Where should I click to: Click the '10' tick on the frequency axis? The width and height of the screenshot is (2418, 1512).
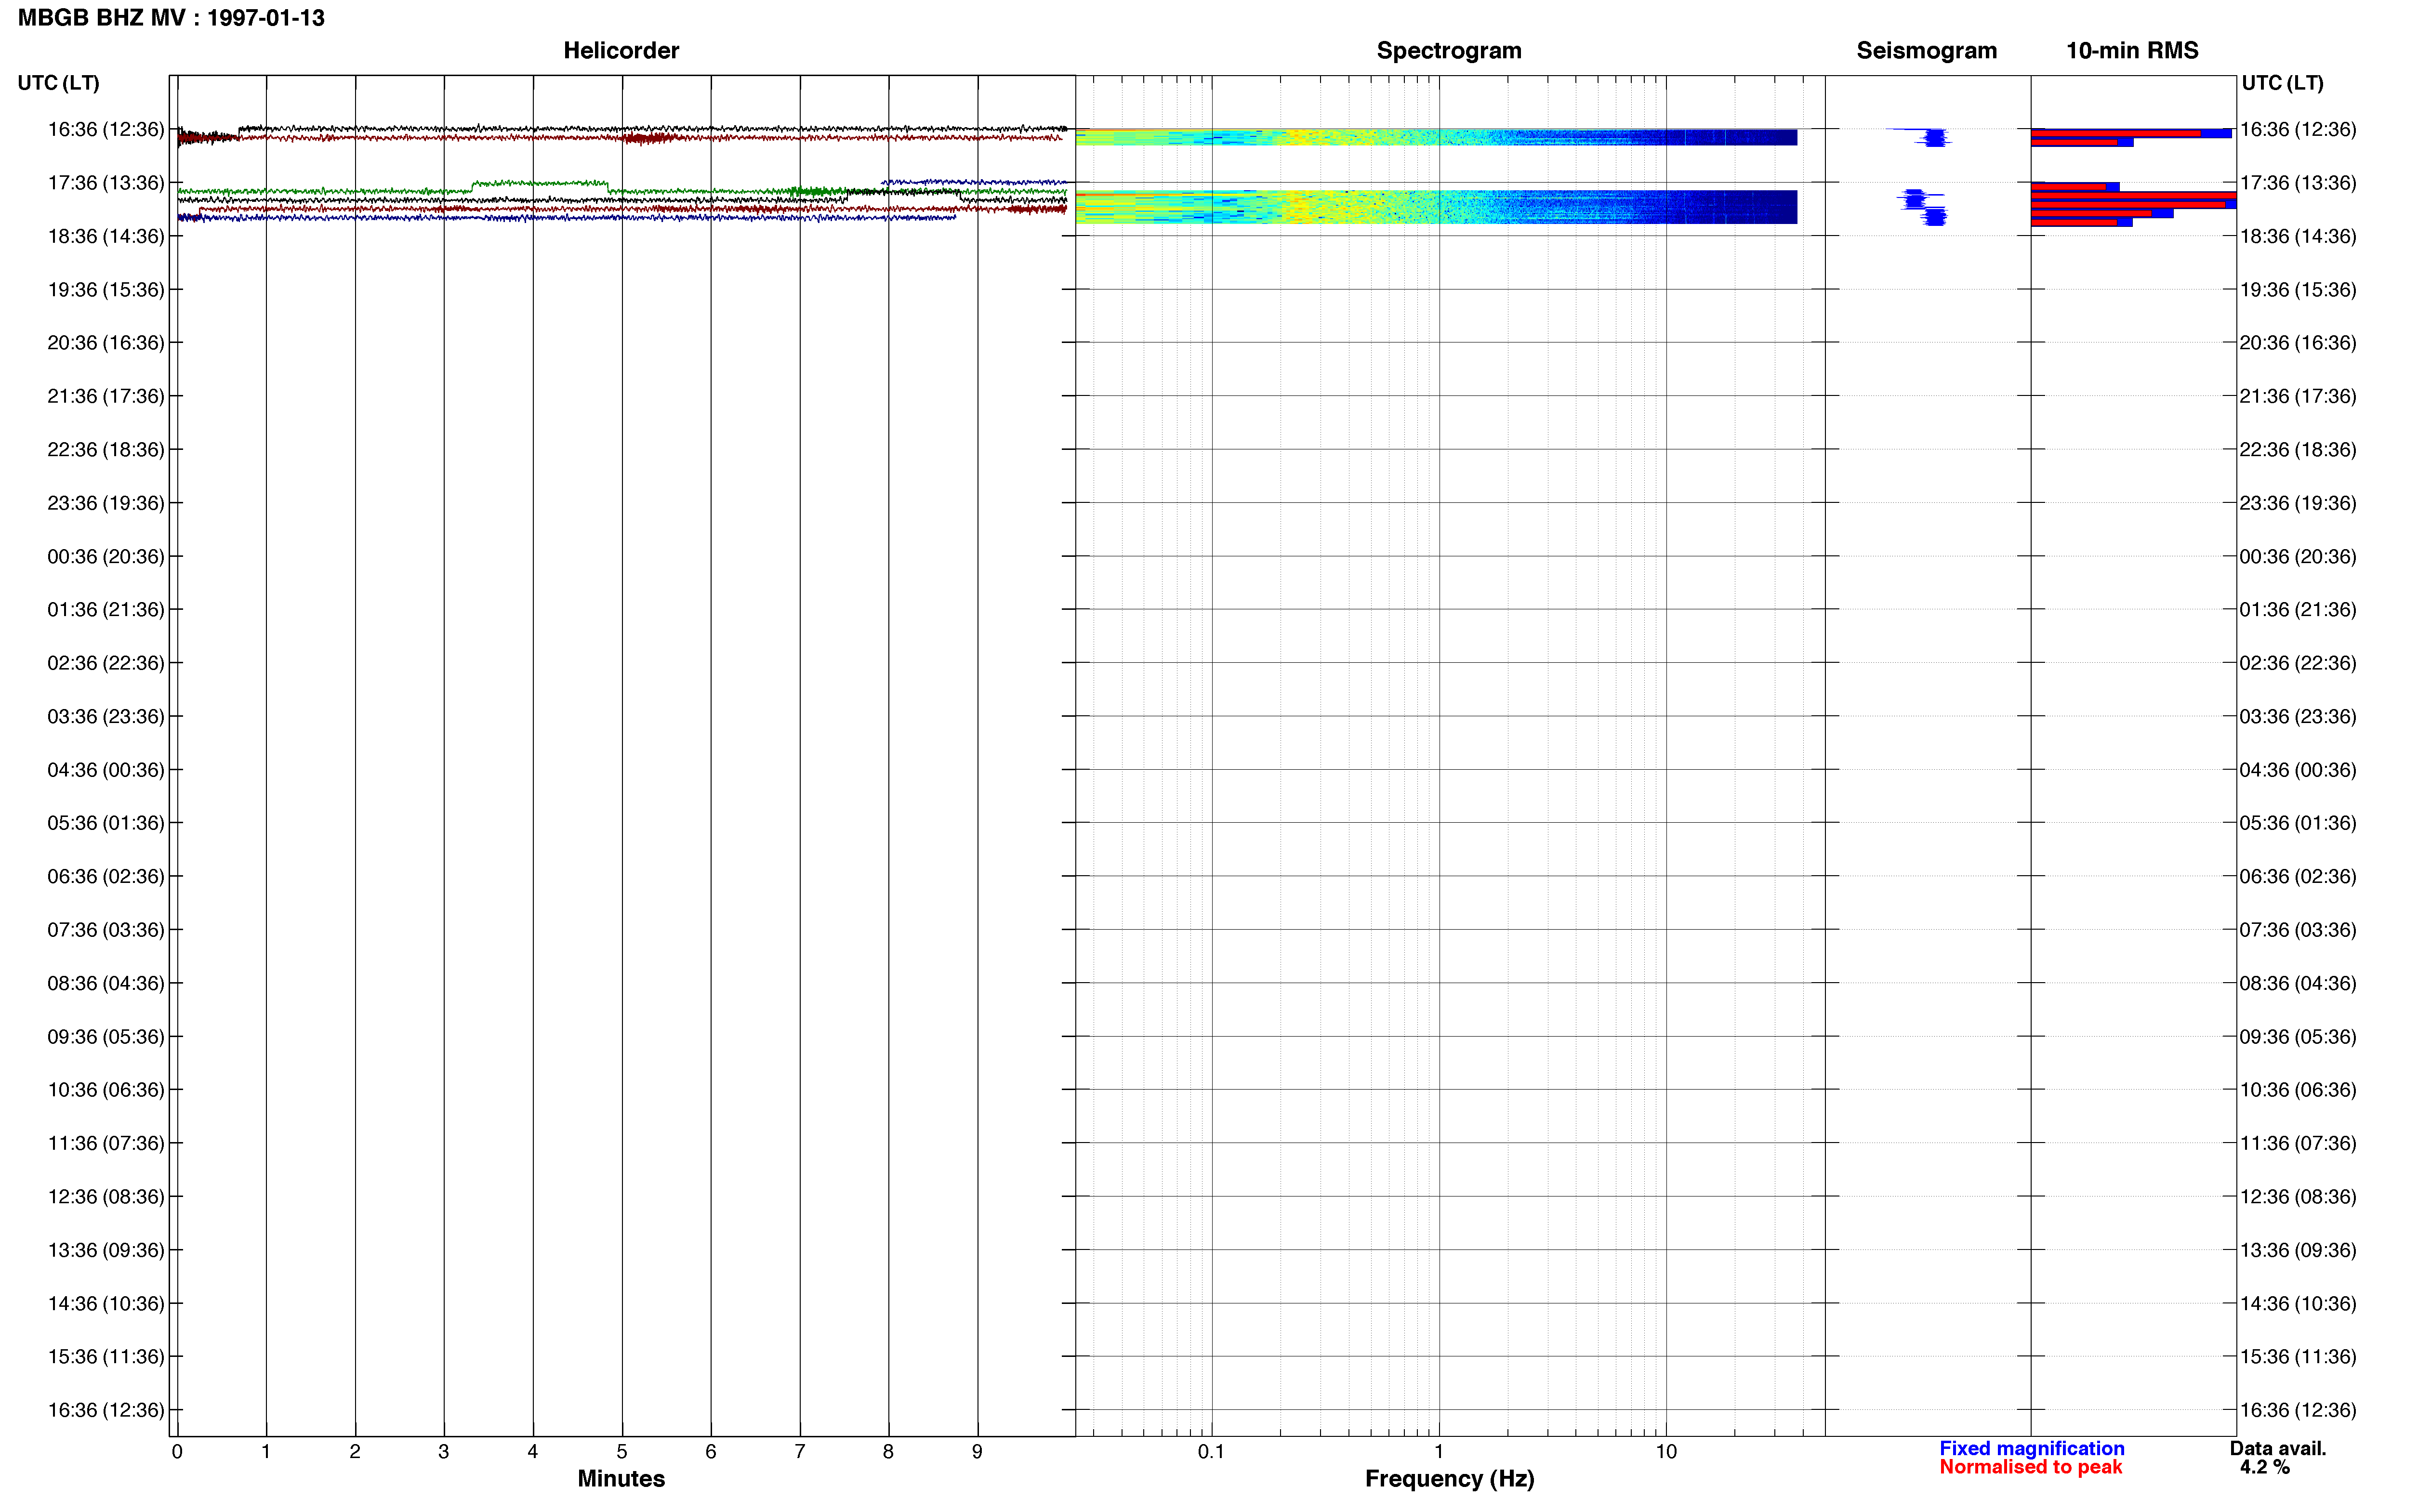click(x=1666, y=1452)
